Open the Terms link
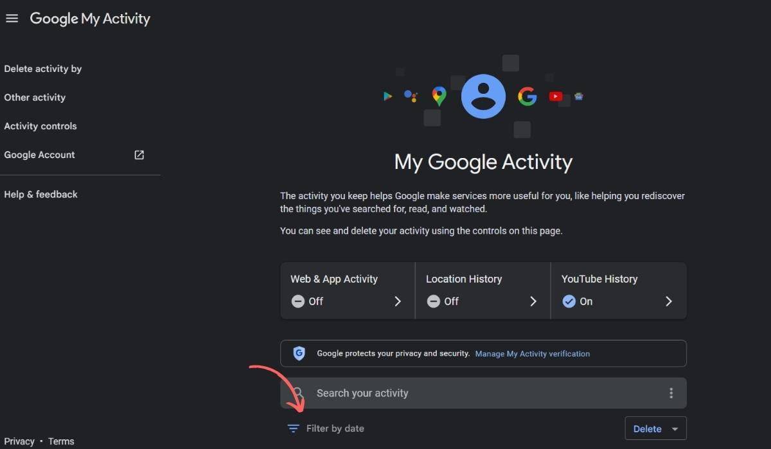This screenshot has width=771, height=449. tap(61, 441)
